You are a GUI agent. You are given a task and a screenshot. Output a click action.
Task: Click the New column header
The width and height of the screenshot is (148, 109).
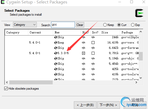[67, 32]
